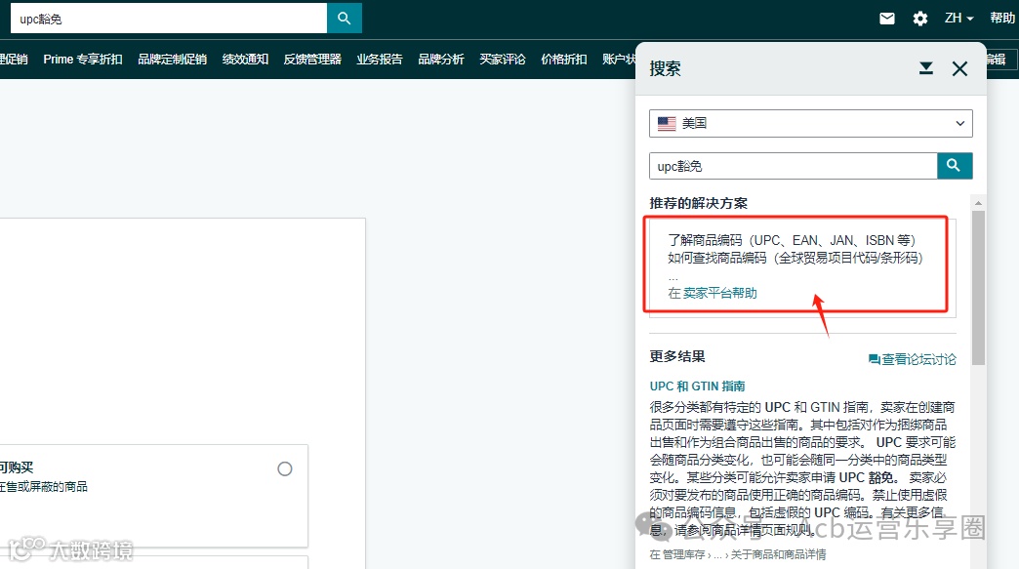The height and width of the screenshot is (569, 1019).
Task: Click the scrollbar up arrow
Action: [978, 203]
